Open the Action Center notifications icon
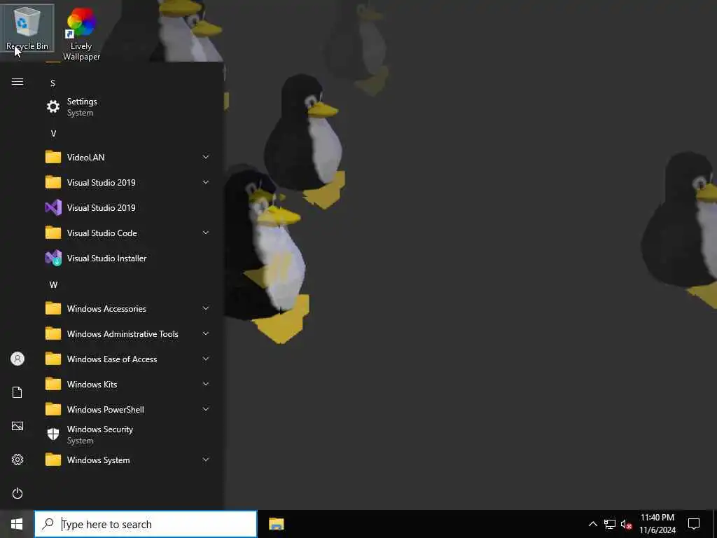Image resolution: width=717 pixels, height=538 pixels. [x=694, y=524]
